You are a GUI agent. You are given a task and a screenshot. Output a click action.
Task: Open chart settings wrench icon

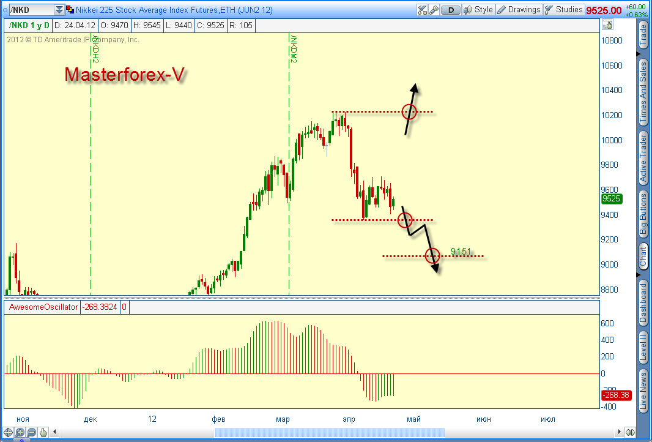[x=434, y=10]
